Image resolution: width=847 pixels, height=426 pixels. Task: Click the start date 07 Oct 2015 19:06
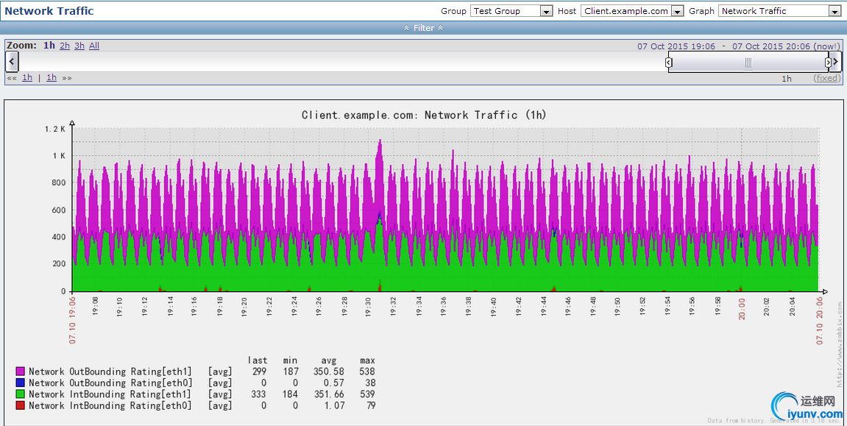676,46
